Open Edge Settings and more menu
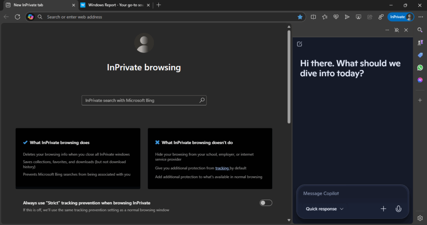Image resolution: width=427 pixels, height=225 pixels. [420, 17]
